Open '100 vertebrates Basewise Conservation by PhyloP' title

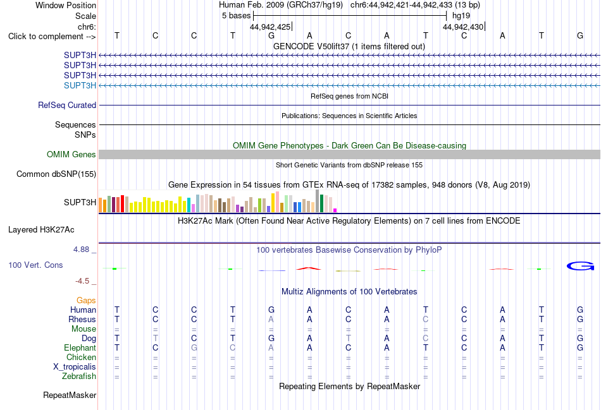349,250
